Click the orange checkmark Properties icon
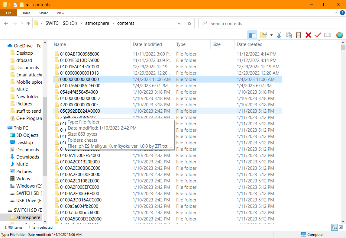The image size is (346, 238). tap(318, 35)
